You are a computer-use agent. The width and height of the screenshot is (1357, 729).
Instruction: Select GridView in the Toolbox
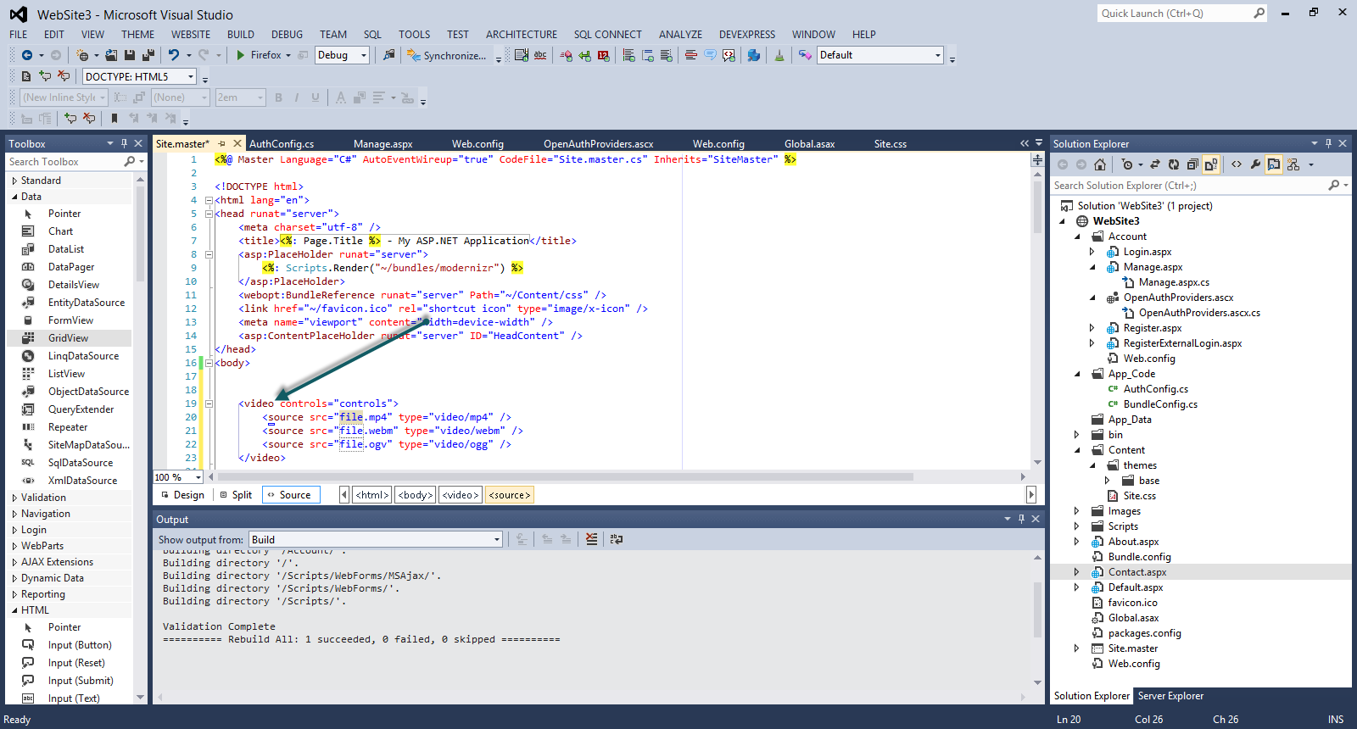coord(69,338)
